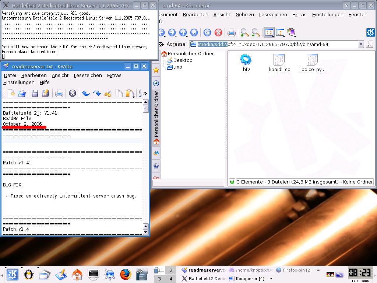The height and width of the screenshot is (283, 377).
Task: Click the address bar go button
Action: click(370, 44)
